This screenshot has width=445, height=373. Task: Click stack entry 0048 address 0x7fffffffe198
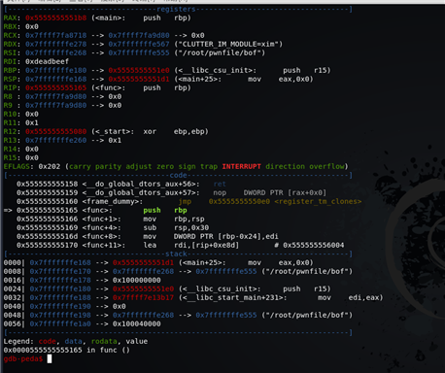(x=60, y=315)
